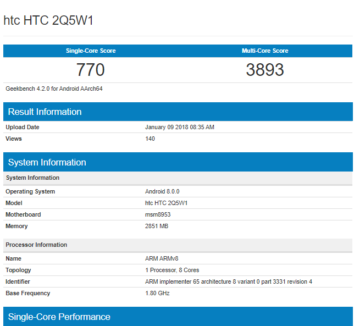Click the Result Information section header

(x=45, y=112)
